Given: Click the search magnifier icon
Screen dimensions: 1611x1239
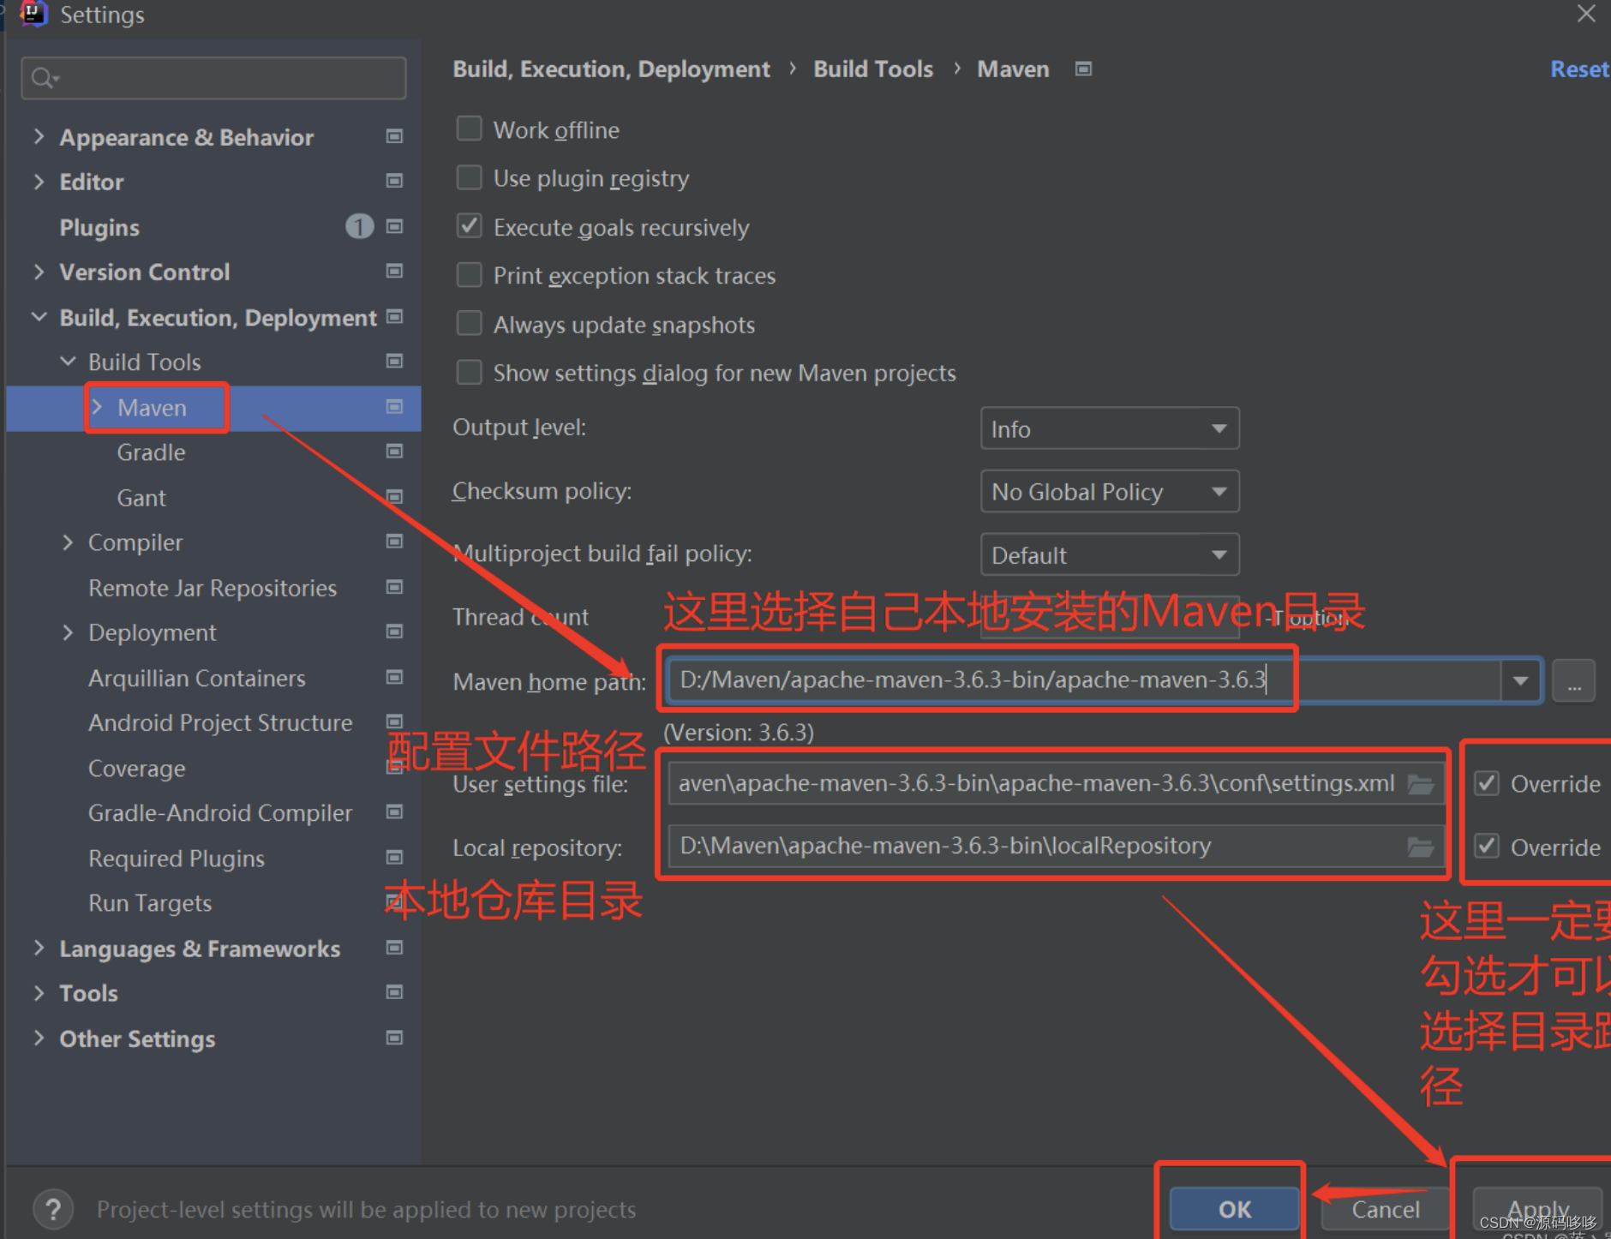Looking at the screenshot, I should click(44, 78).
